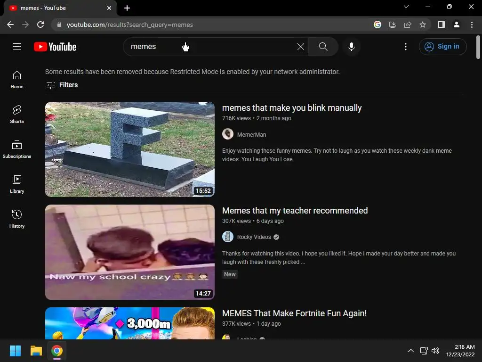
Task: Open the search Filters options
Action: pos(62,85)
